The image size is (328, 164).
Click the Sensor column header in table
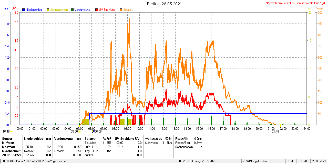point(7,138)
